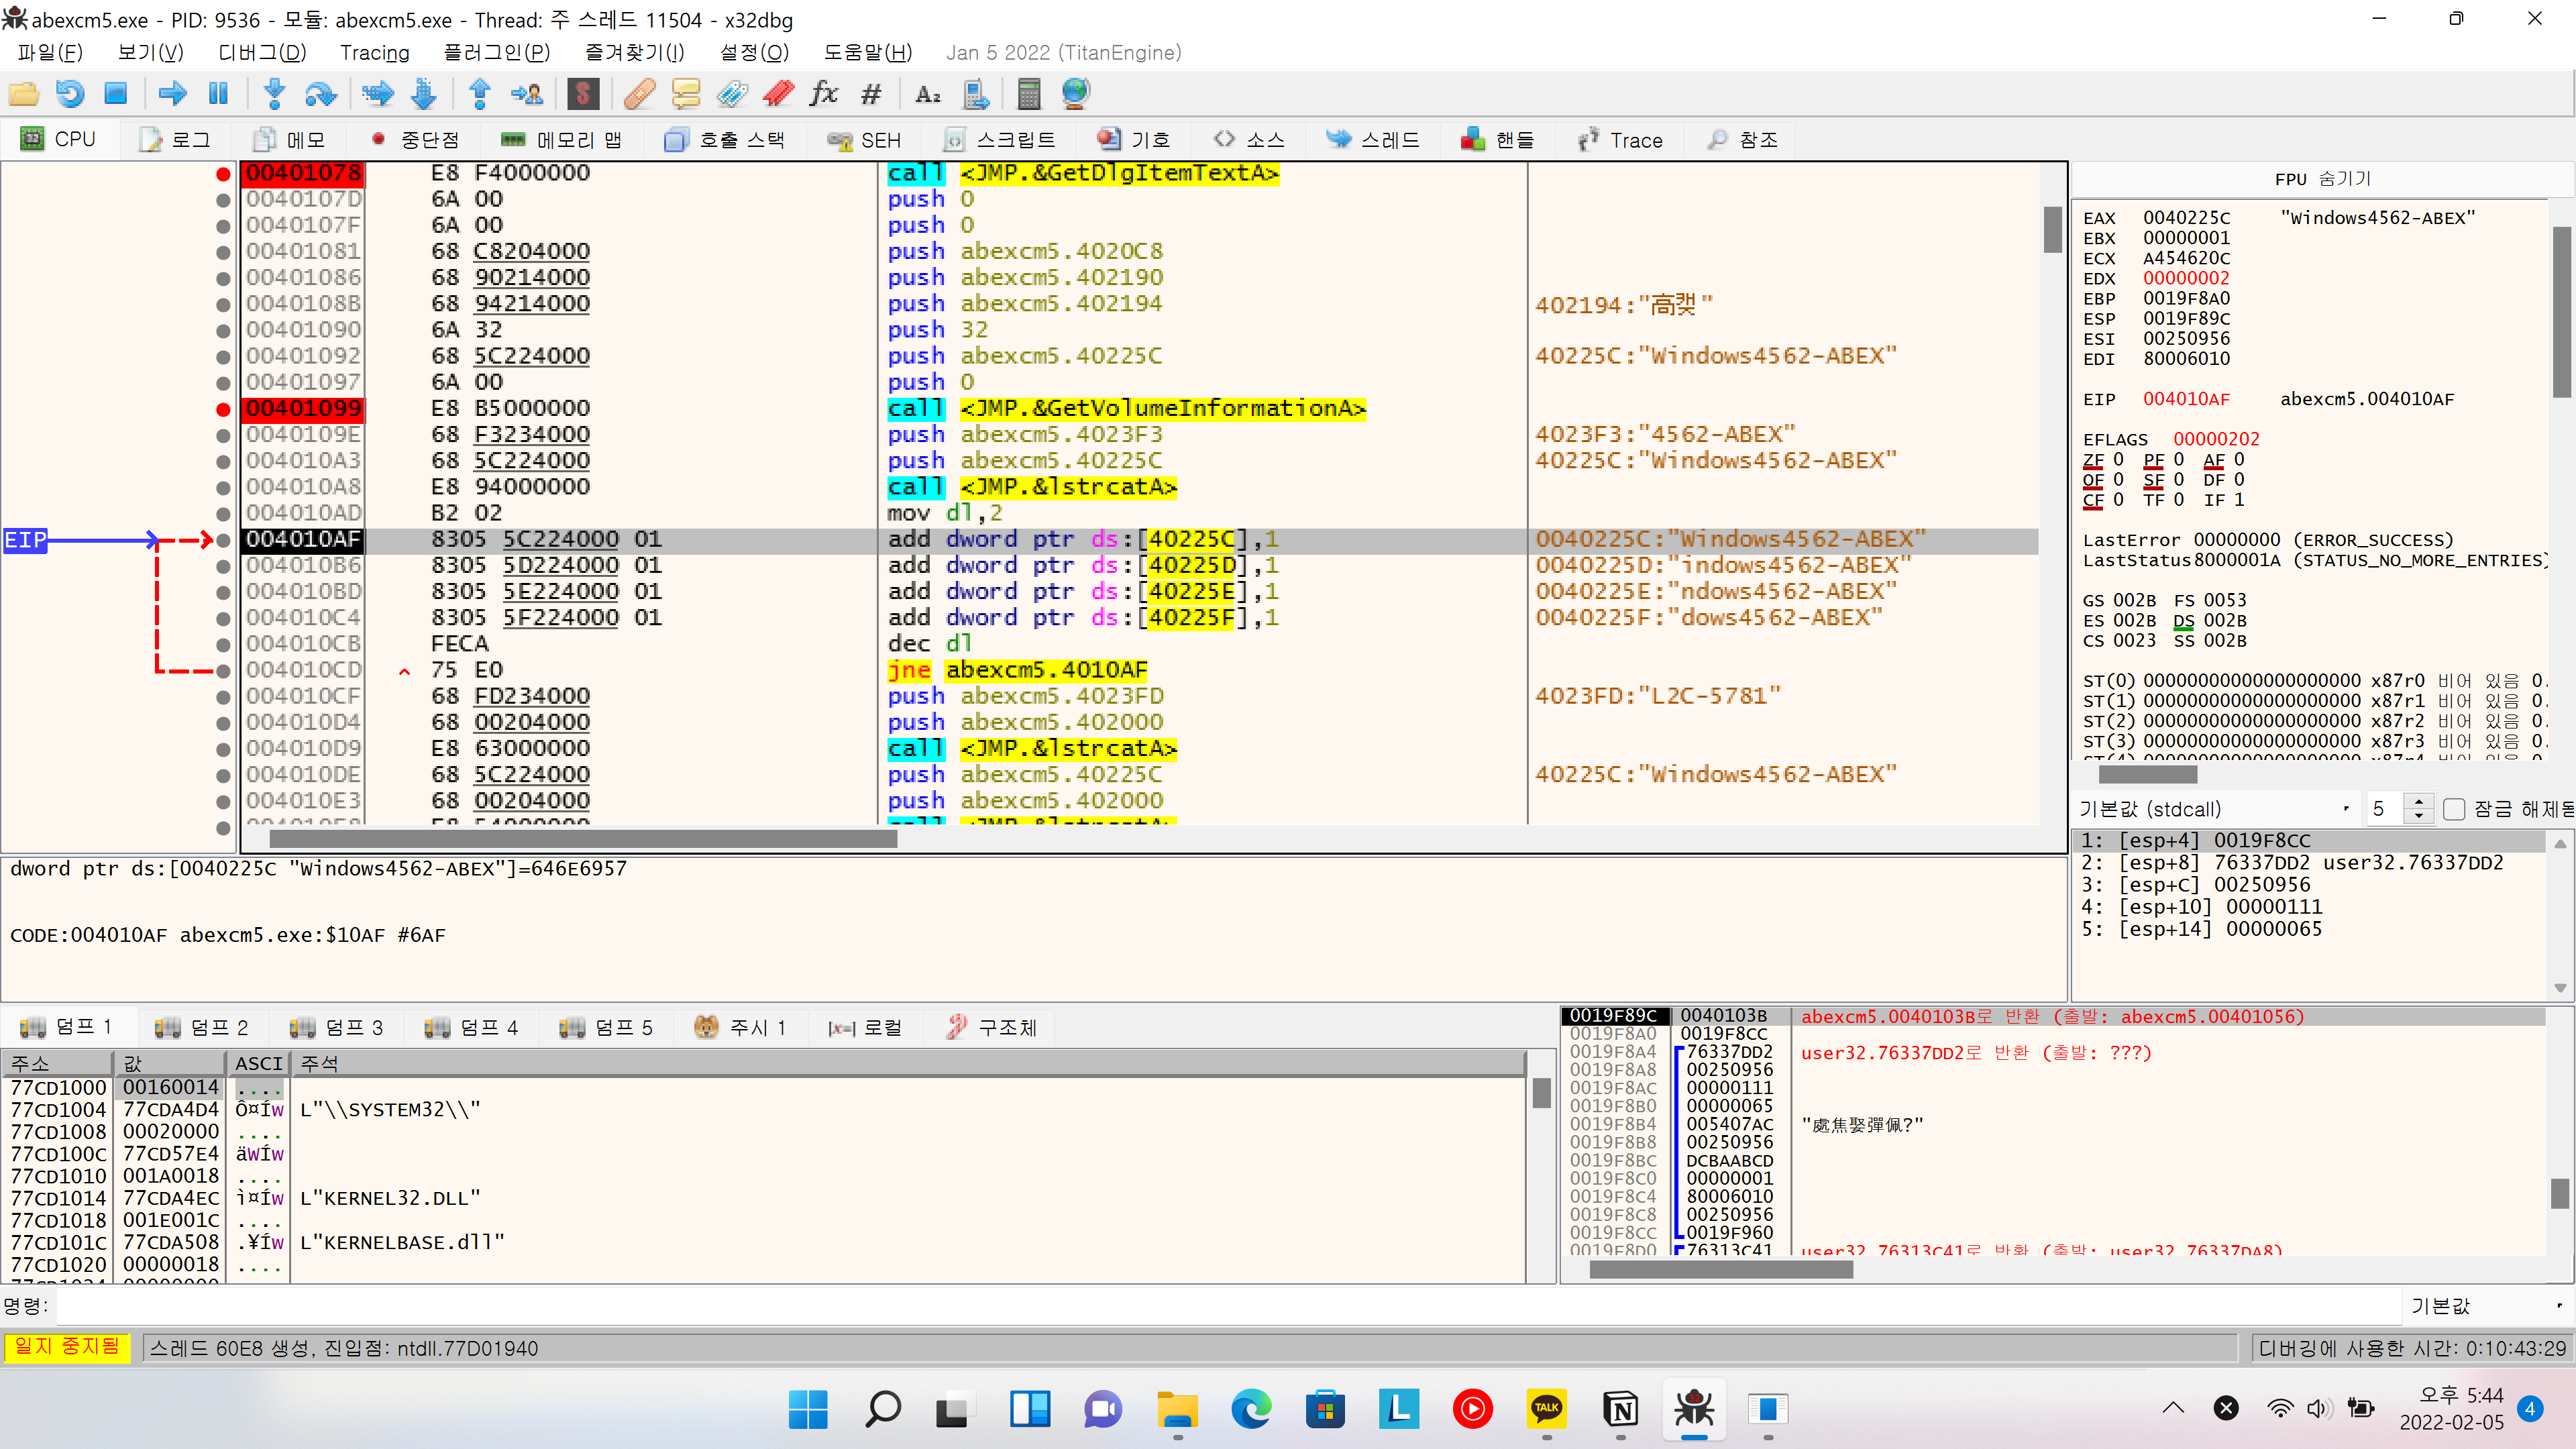Start trace over with dotted down arrow

coord(424,94)
